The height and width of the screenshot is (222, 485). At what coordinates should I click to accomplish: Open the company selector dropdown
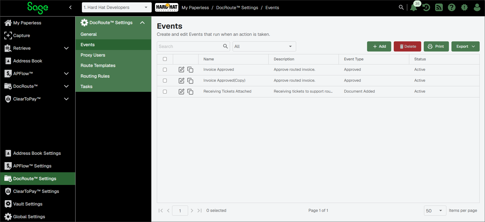point(117,7)
